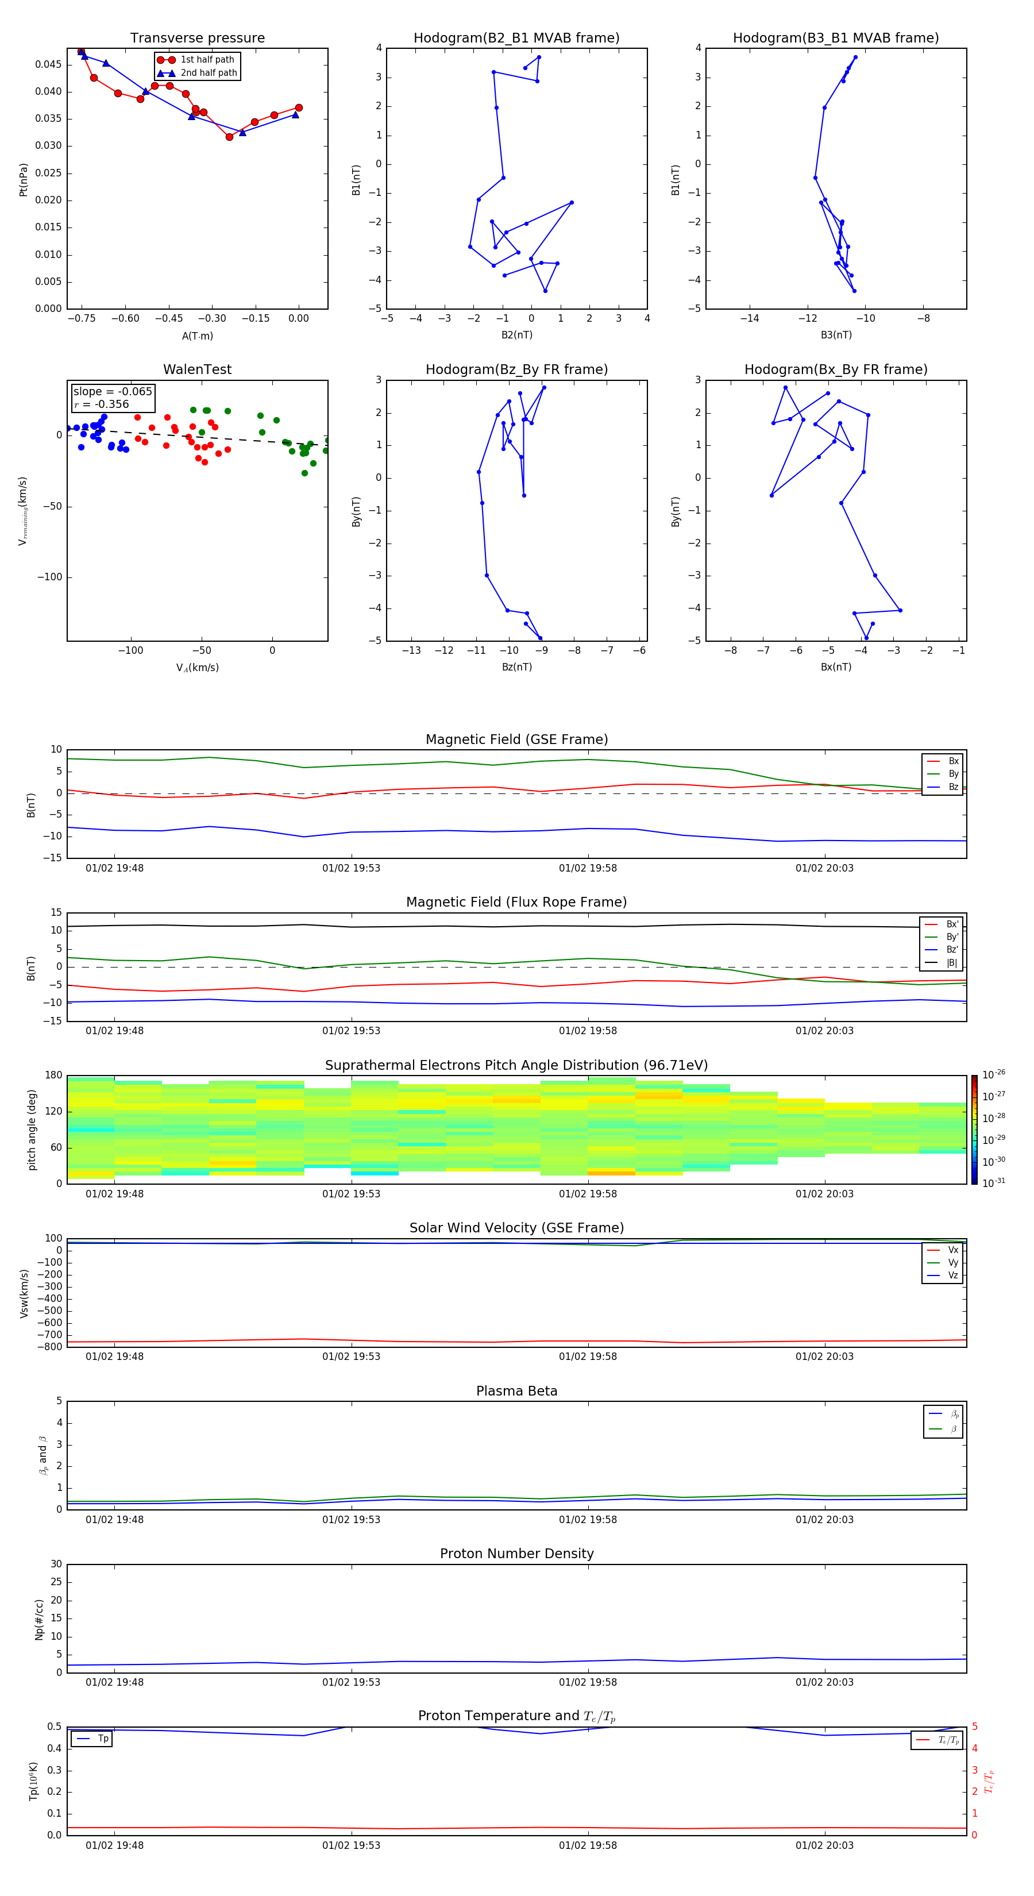Click the −800 tick on Vsw axis

click(49, 1347)
